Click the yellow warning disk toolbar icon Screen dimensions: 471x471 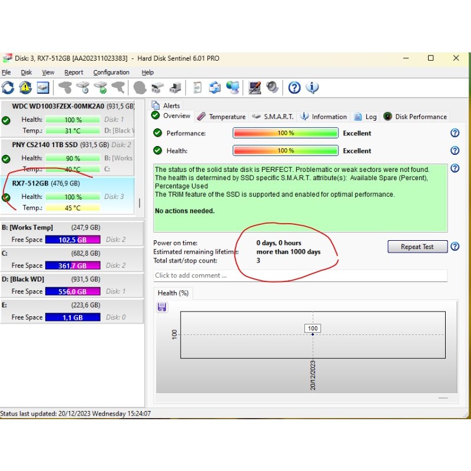(25, 88)
